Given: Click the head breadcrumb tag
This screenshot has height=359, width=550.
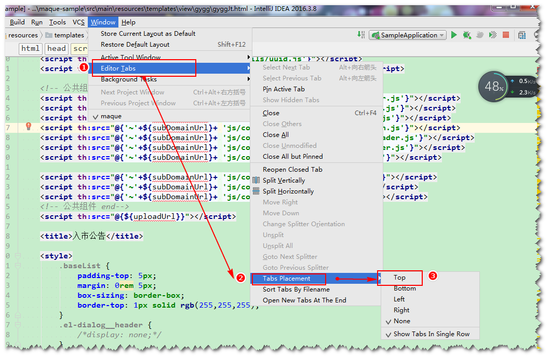Looking at the screenshot, I should pyautogui.click(x=57, y=48).
